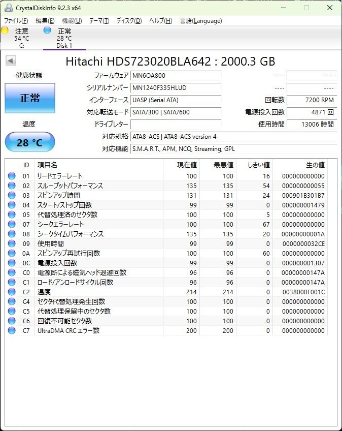
Task: Click status orb for 09 使用時間
Action: [x=12, y=243]
